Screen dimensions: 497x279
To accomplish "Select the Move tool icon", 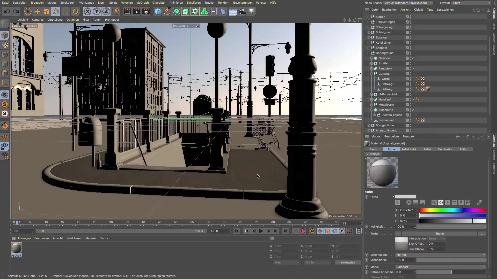I will pyautogui.click(x=37, y=11).
